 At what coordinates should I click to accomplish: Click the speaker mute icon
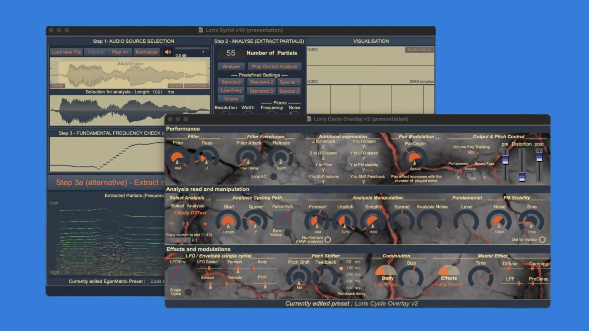tap(168, 52)
